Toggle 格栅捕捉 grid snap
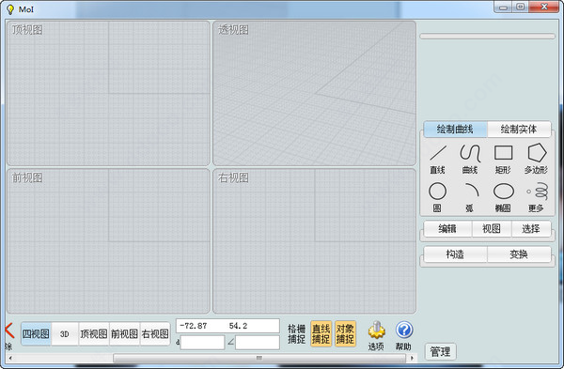The width and height of the screenshot is (564, 369). click(296, 333)
